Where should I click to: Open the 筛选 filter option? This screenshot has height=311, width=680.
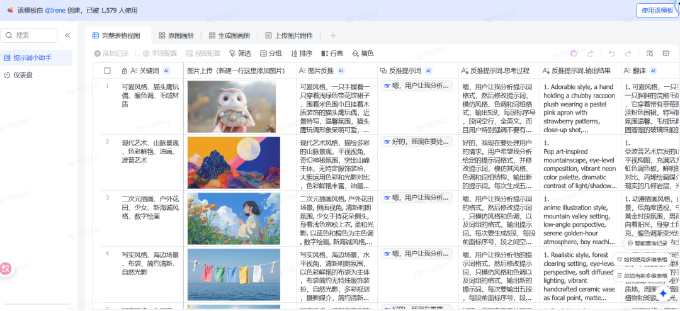(240, 54)
